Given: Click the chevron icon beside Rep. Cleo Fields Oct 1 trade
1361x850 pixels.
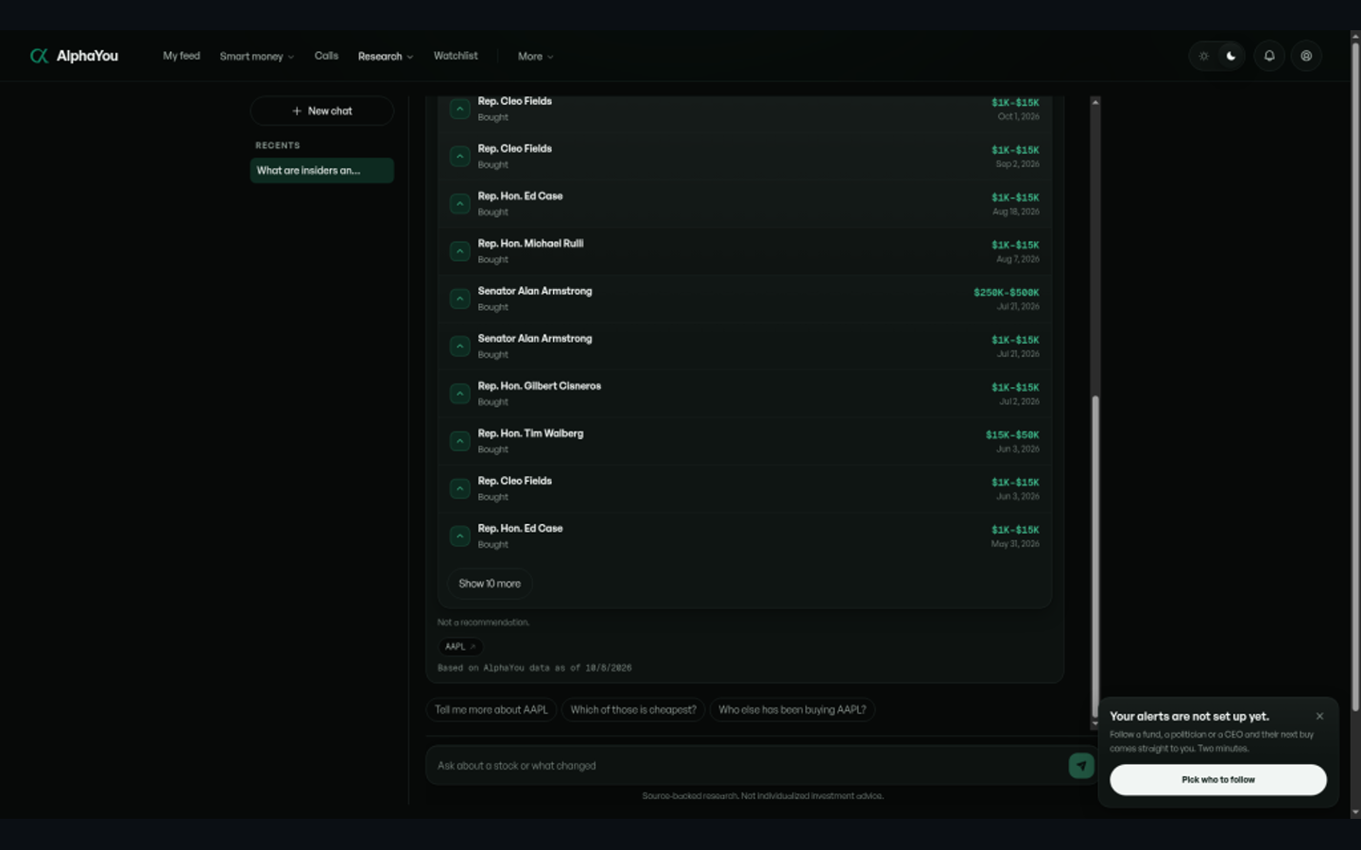Looking at the screenshot, I should (x=459, y=109).
